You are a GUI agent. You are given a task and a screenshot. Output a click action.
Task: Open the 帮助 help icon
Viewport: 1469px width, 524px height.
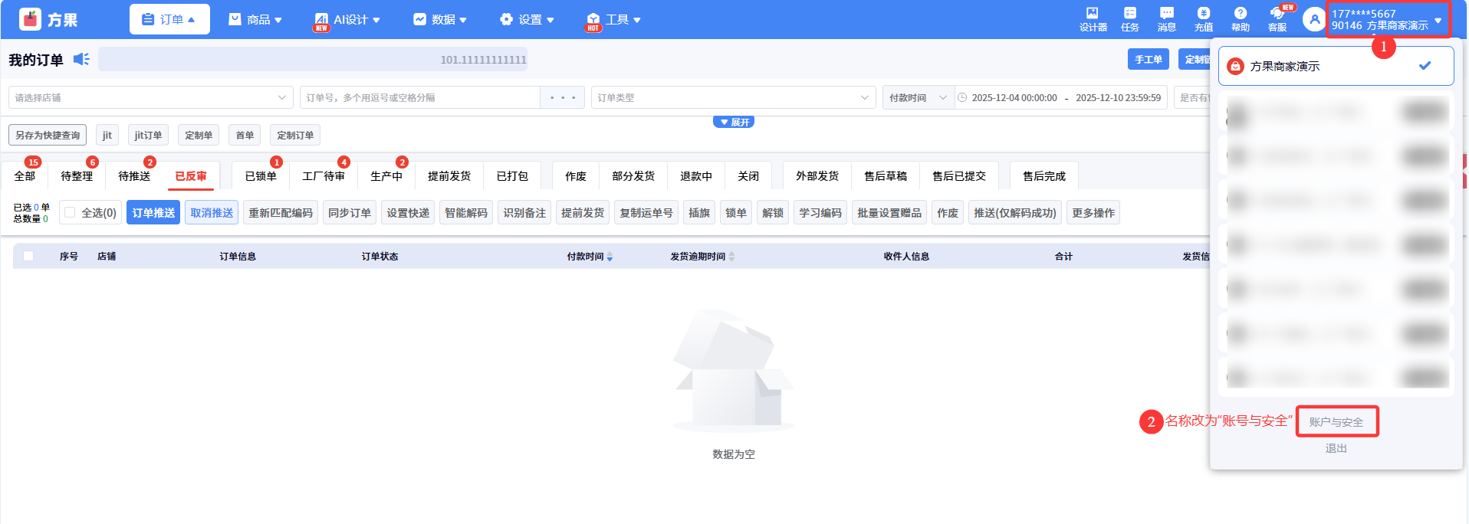point(1240,18)
